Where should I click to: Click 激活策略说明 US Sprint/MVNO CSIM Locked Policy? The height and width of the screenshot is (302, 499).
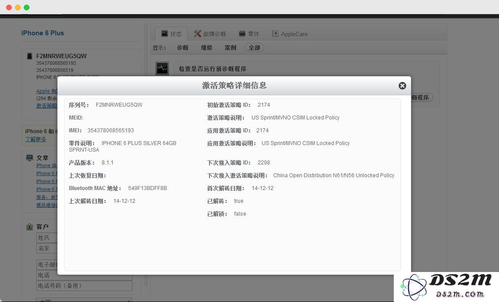pyautogui.click(x=295, y=118)
